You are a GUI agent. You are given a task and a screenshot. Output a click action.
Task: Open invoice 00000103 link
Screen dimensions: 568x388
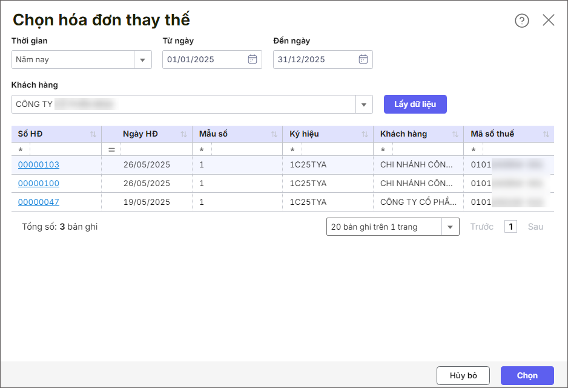pyautogui.click(x=39, y=165)
